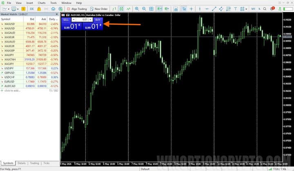This screenshot has width=294, height=171.
Task: Switch to the Trading tab
Action: (34, 163)
